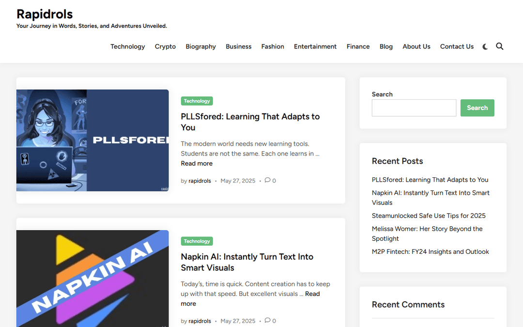
Task: Click the comment bubble icon on the PLLSfored post
Action: pyautogui.click(x=267, y=180)
